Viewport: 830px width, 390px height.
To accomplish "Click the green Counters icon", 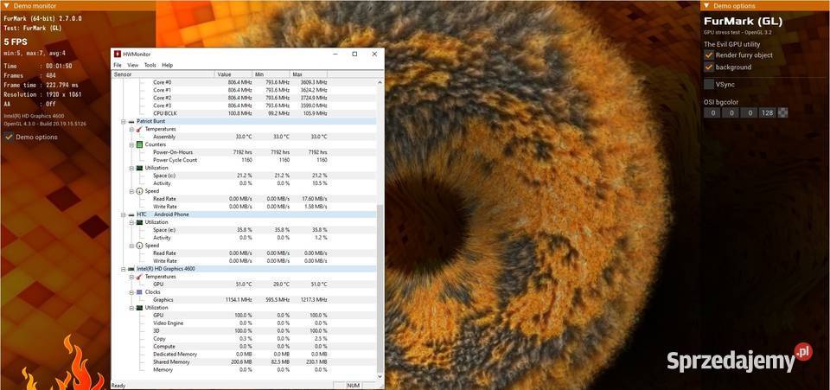I will pyautogui.click(x=139, y=144).
